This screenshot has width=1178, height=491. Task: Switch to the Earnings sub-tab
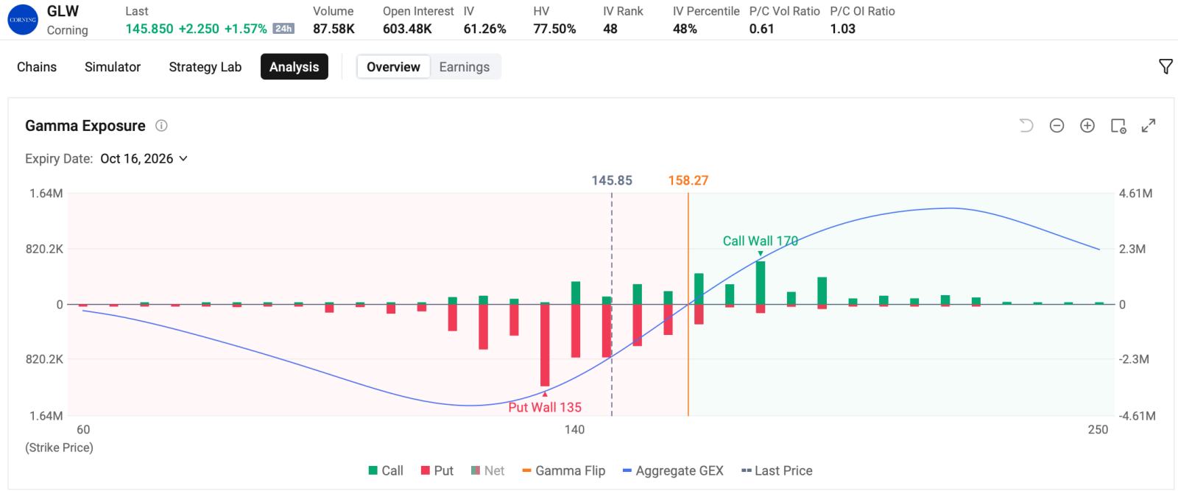[x=465, y=67]
